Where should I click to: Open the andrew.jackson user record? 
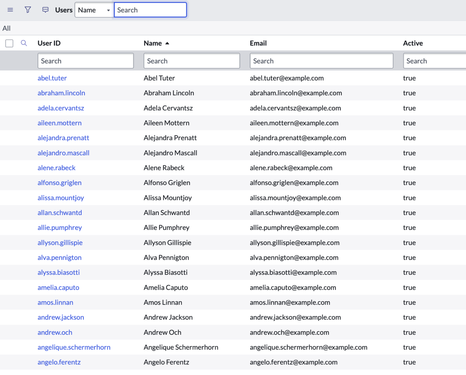coord(60,317)
